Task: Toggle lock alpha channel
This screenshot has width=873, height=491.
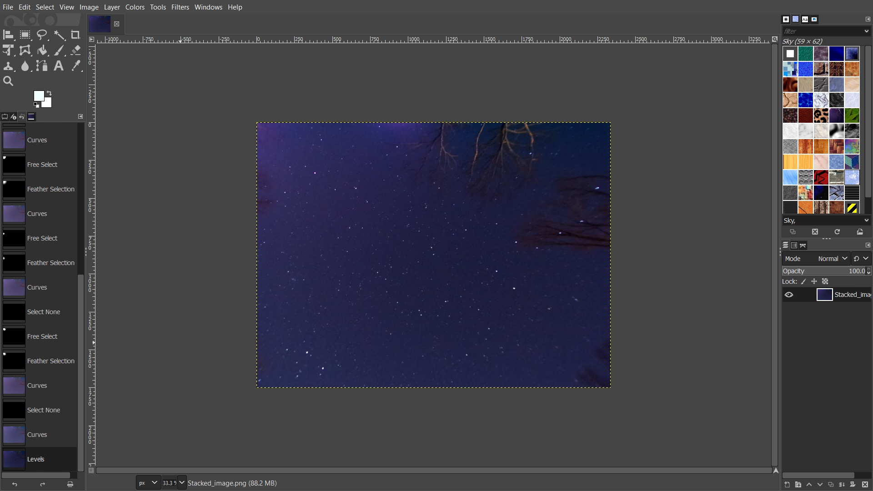Action: [825, 281]
